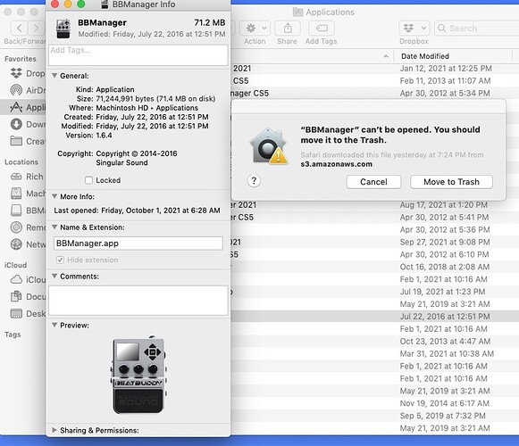Toggle the Locked checkbox in the BBManager Info window
The width and height of the screenshot is (519, 446).
[x=88, y=180]
